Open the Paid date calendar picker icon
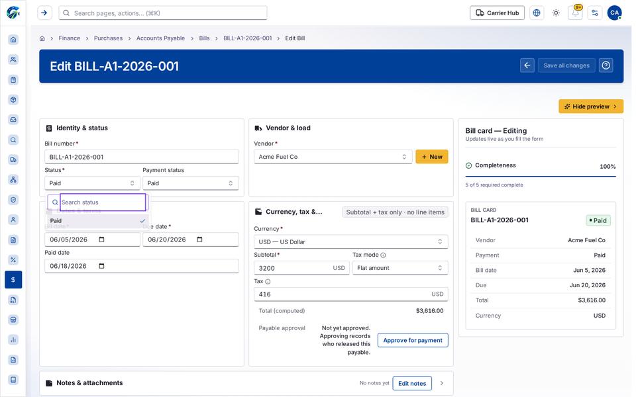The image size is (636, 397). click(x=101, y=266)
